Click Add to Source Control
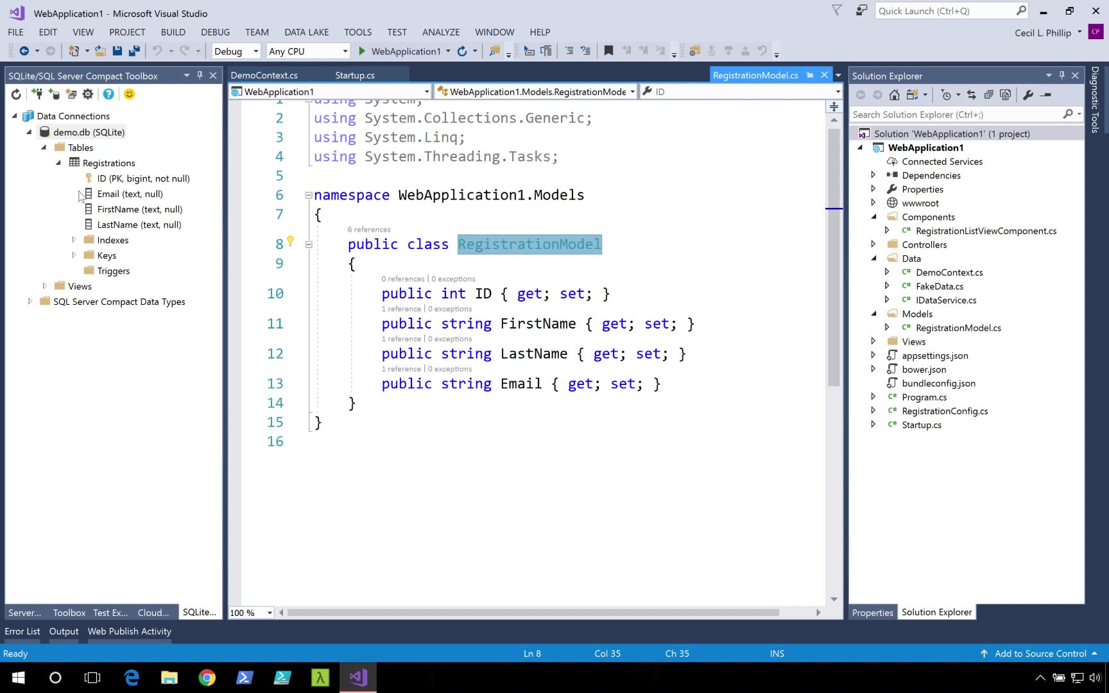The image size is (1109, 693). click(1040, 653)
